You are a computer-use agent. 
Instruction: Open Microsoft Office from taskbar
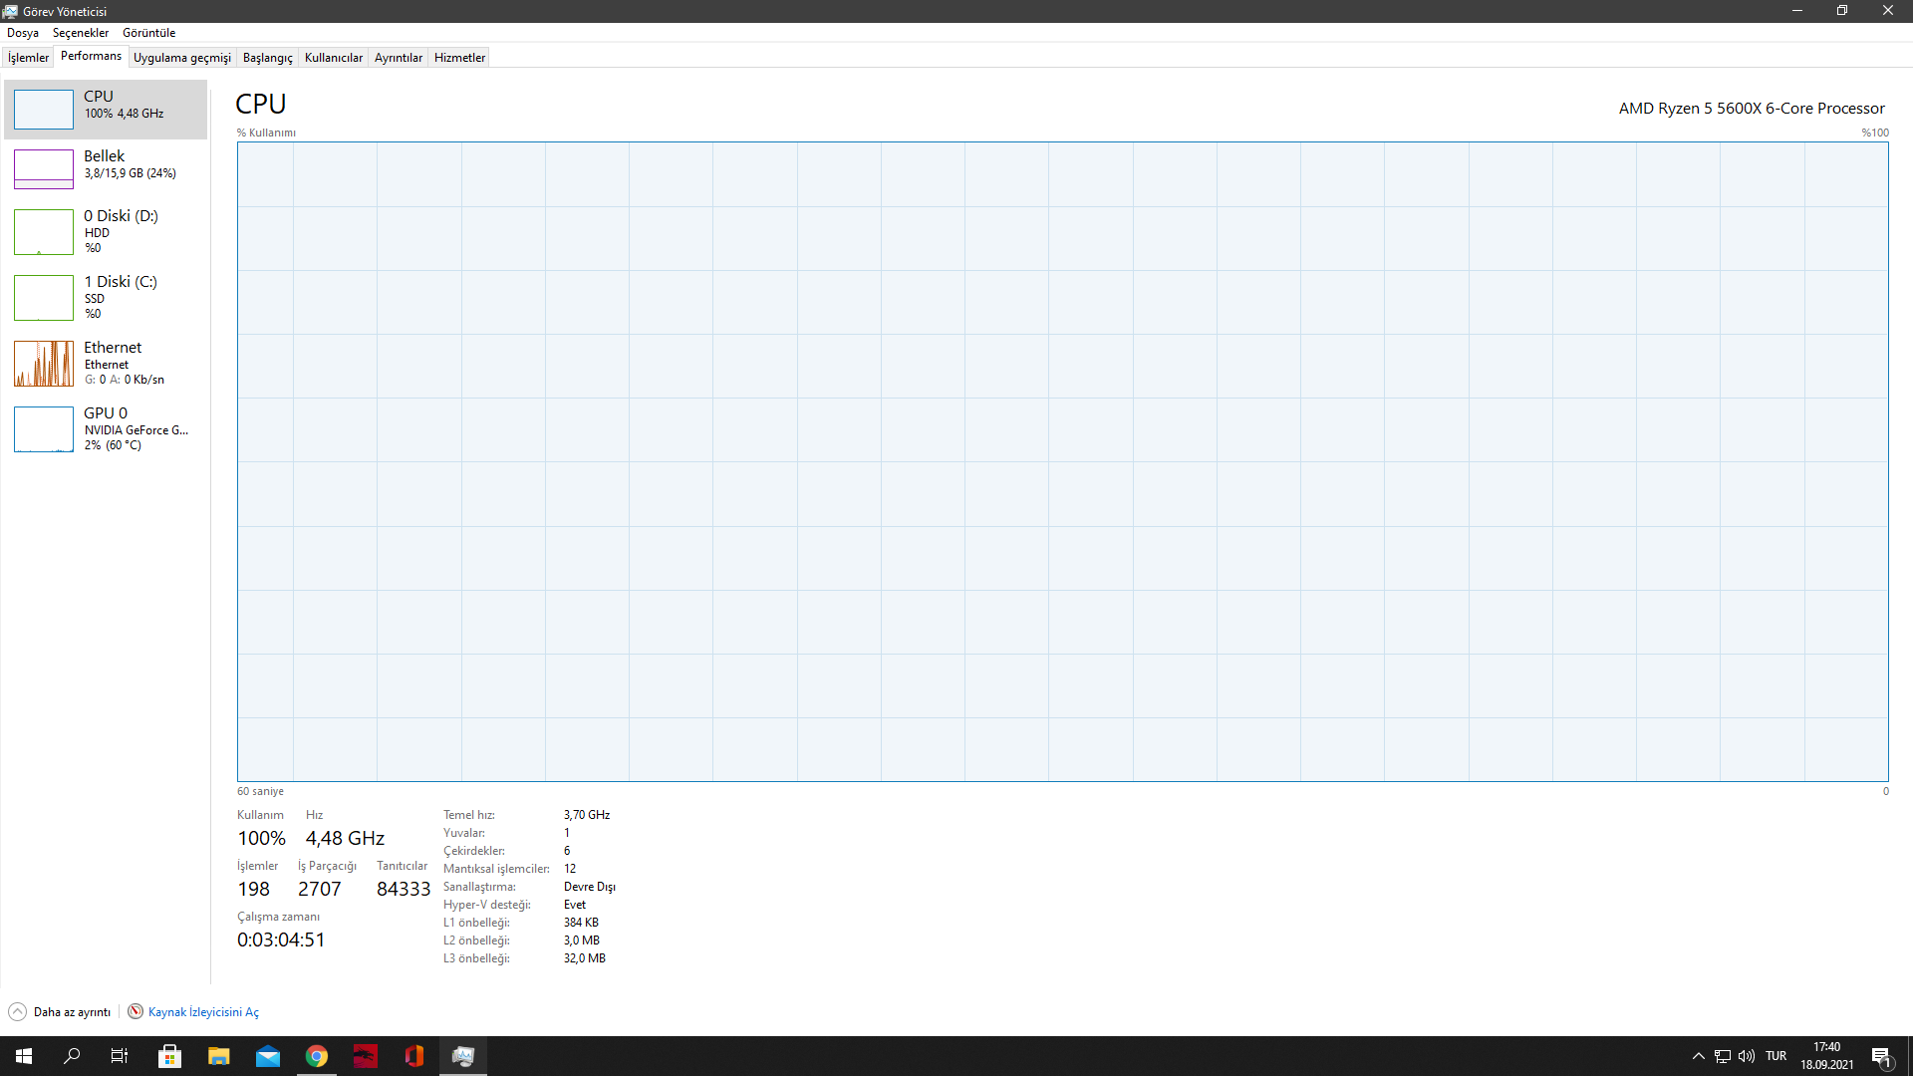point(414,1056)
